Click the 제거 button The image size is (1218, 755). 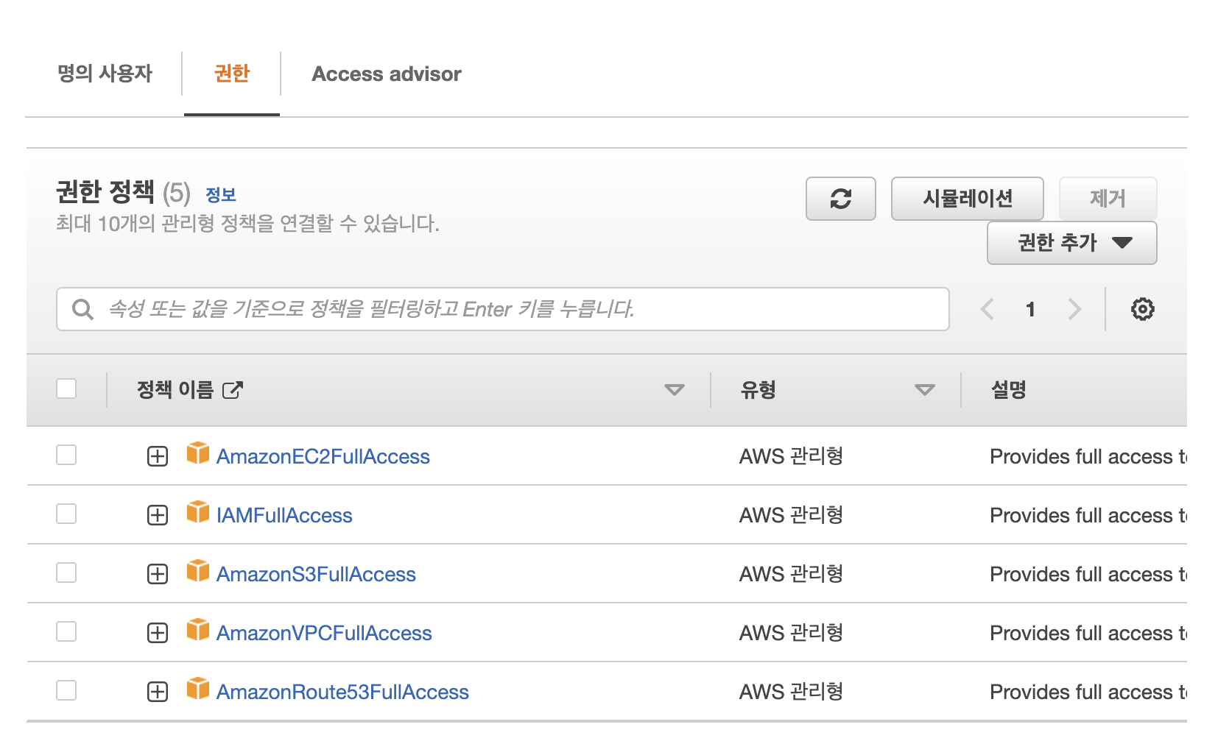tap(1108, 199)
